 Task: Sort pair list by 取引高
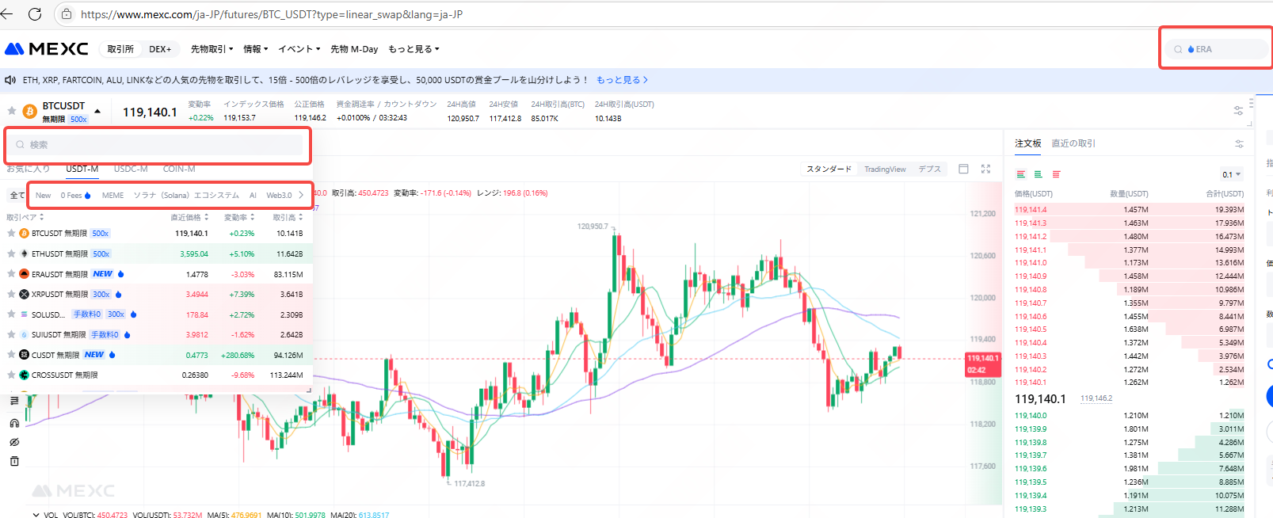pos(288,217)
